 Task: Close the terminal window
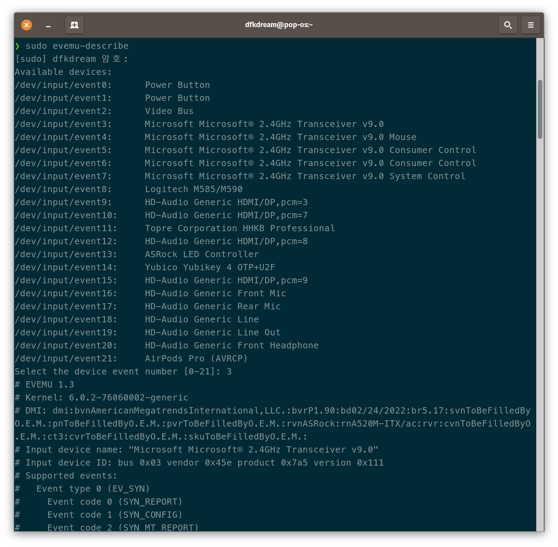click(x=26, y=25)
